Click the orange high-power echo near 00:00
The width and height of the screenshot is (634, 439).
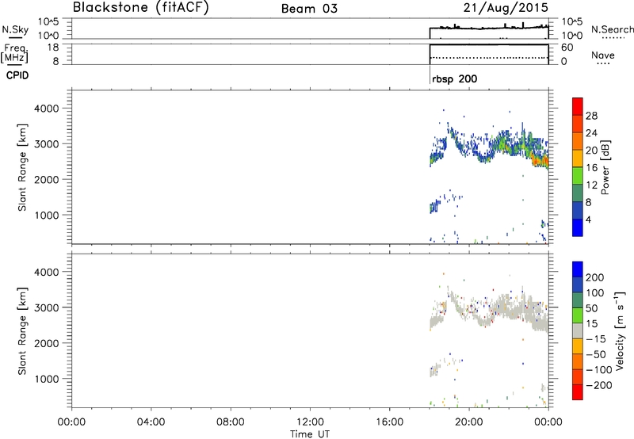coord(540,161)
